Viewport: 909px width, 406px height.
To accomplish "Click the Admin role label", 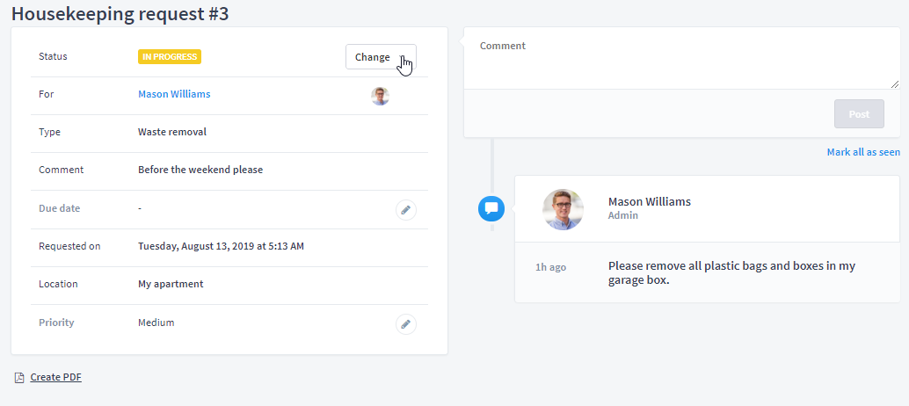I will pyautogui.click(x=623, y=215).
